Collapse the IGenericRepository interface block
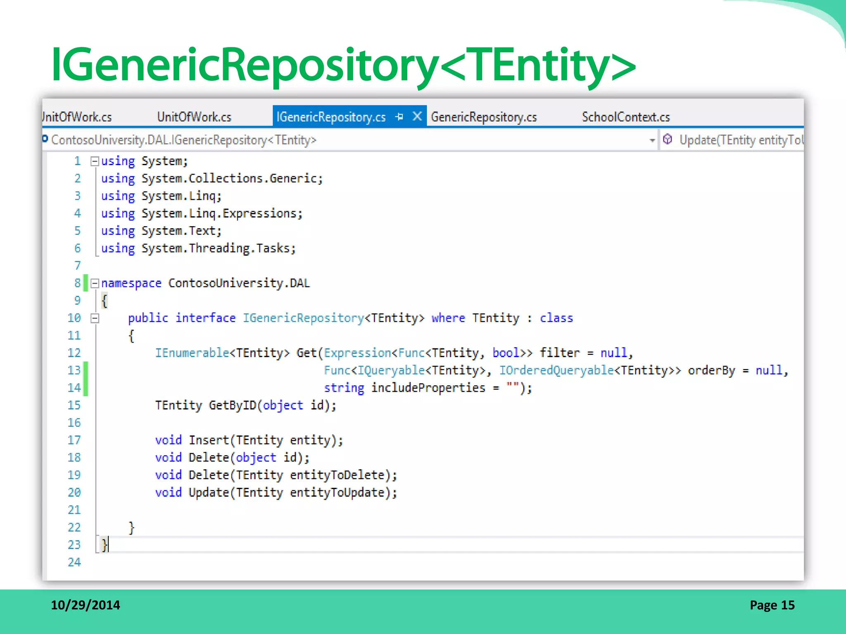The image size is (846, 634). 95,318
